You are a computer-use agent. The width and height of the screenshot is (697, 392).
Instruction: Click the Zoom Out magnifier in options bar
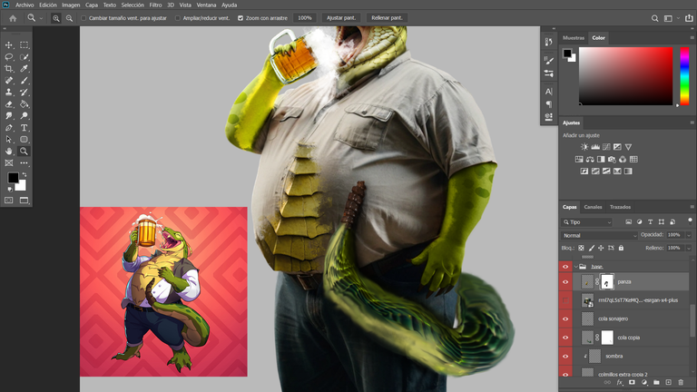point(69,18)
